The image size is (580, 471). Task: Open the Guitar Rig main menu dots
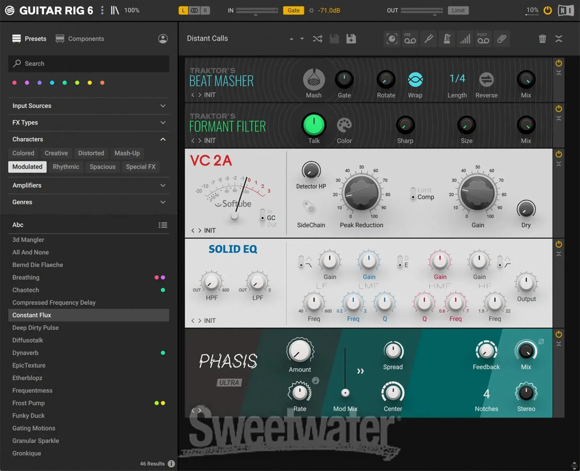click(102, 10)
